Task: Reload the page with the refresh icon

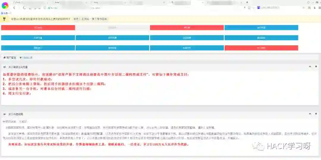Action: [x=24, y=8]
